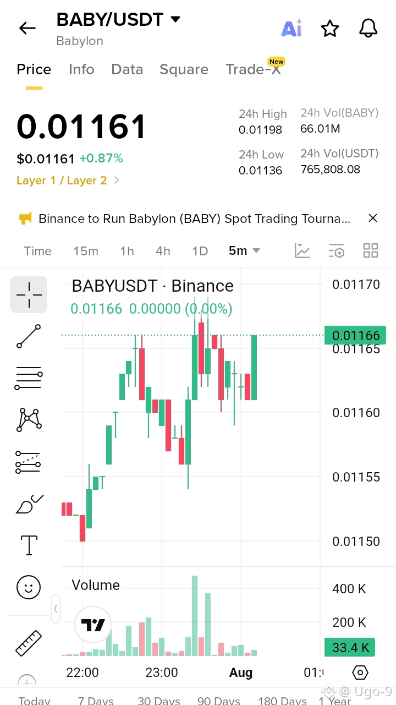Click the +0.87% price change
The width and height of the screenshot is (396, 705).
click(x=101, y=159)
